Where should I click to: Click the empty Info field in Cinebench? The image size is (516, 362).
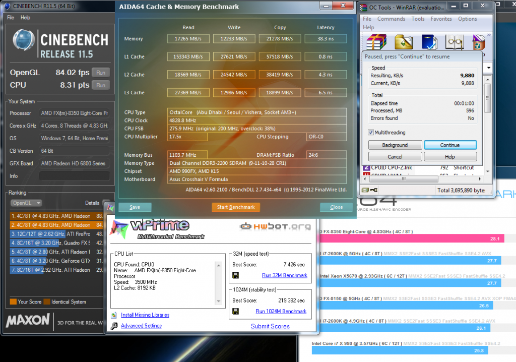(75, 176)
